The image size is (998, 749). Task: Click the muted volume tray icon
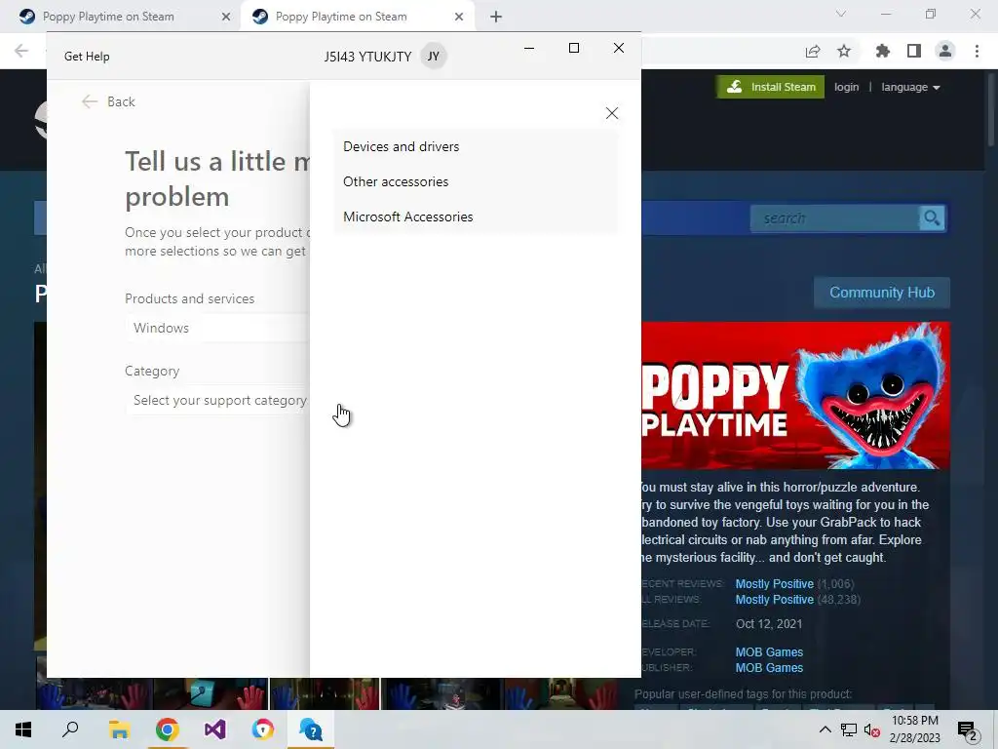click(x=872, y=729)
